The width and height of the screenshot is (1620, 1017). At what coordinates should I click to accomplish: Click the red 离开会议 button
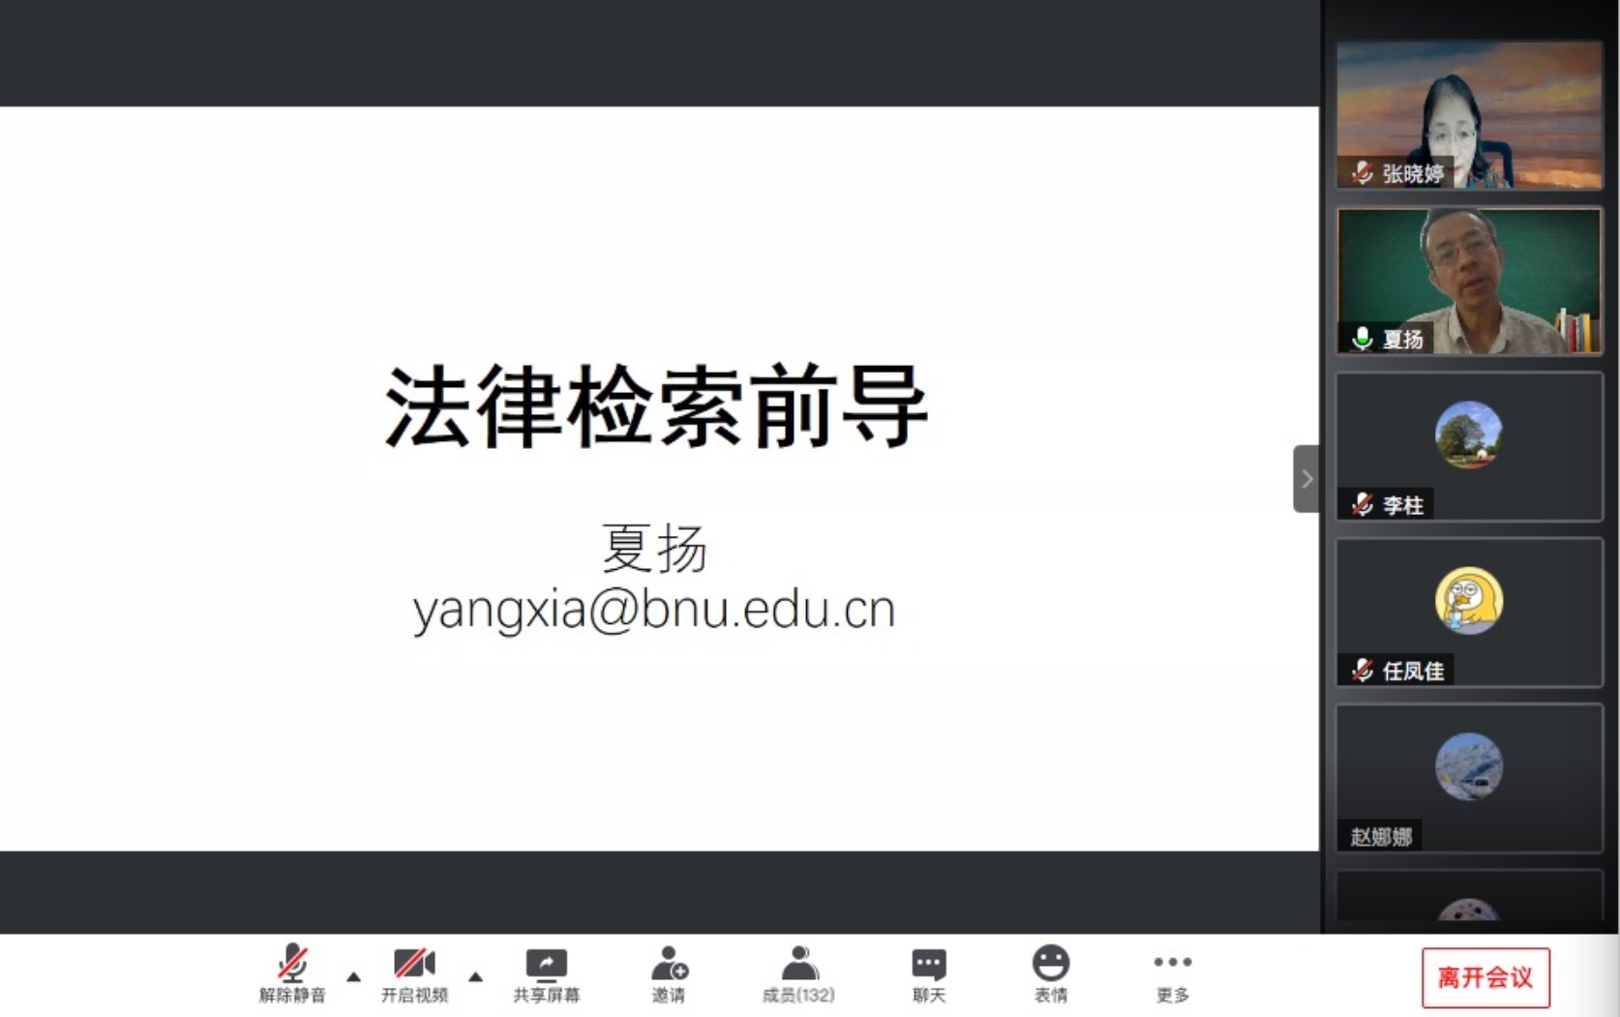1485,977
